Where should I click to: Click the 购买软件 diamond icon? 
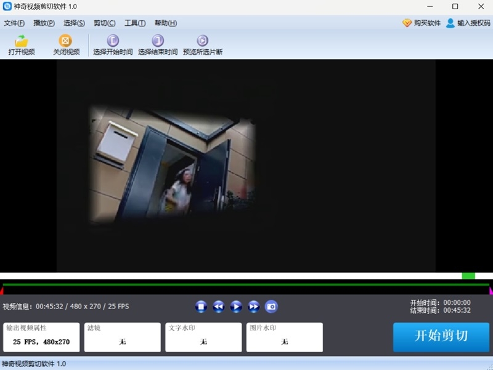coord(407,23)
